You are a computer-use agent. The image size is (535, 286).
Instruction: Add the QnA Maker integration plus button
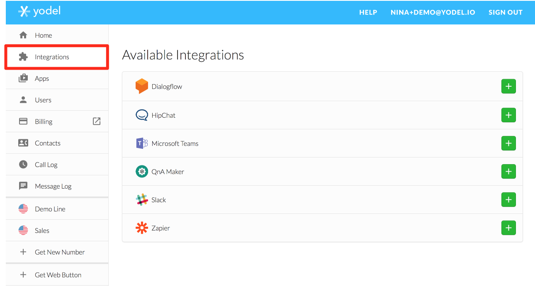[x=508, y=171]
